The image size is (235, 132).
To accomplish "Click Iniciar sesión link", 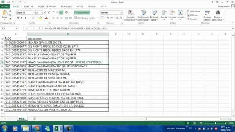I will (224, 7).
